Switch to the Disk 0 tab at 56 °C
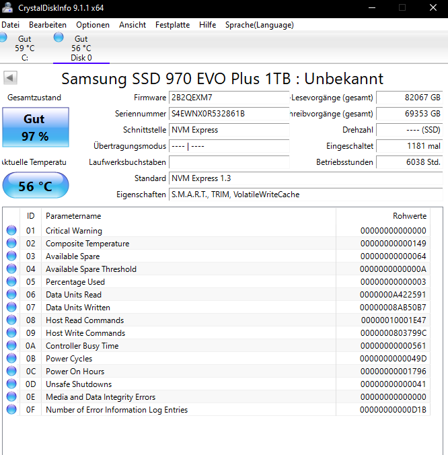448x455 pixels. click(x=81, y=48)
